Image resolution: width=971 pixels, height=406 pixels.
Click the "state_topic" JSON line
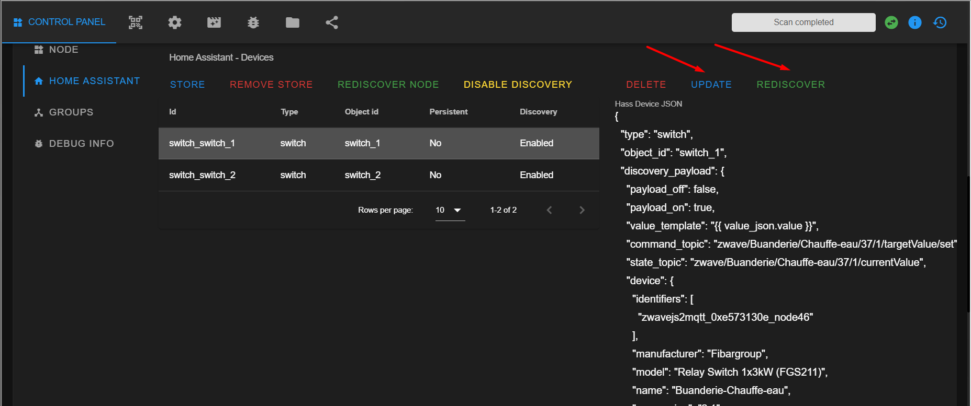[776, 262]
